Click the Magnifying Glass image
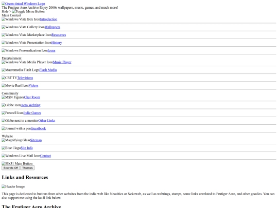 [16, 140]
